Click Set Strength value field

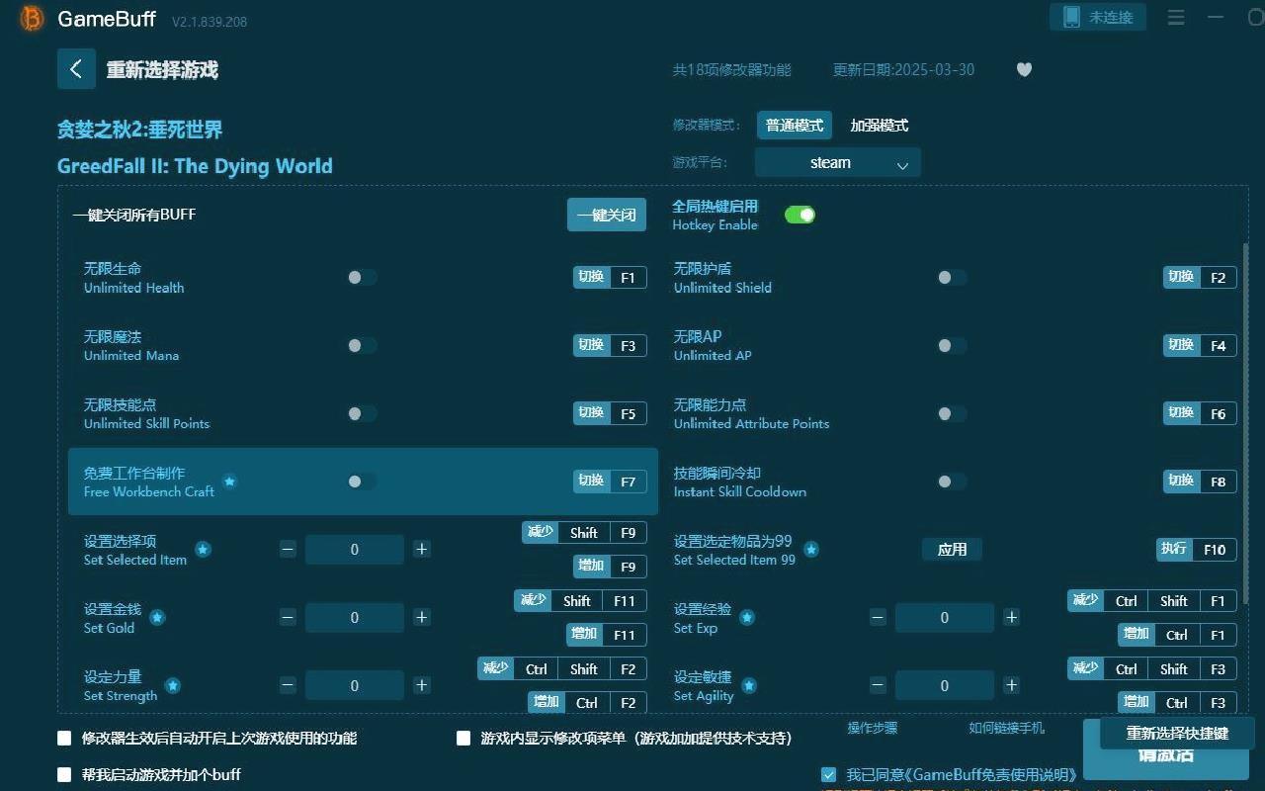[355, 685]
